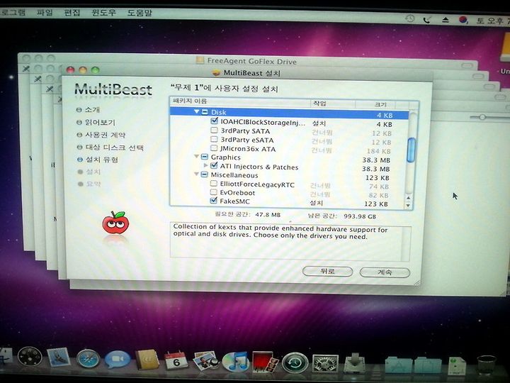Check the JMicron36x ATA option

click(x=214, y=148)
